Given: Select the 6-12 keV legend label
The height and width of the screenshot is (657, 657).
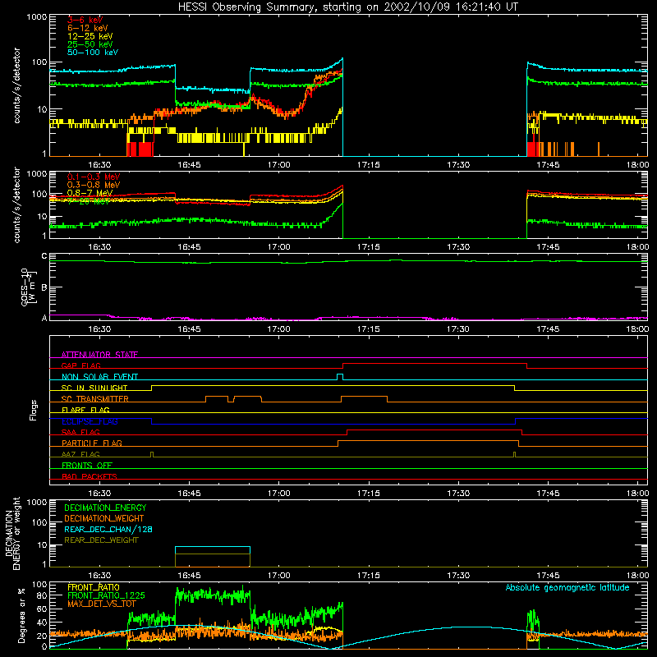Looking at the screenshot, I should (88, 28).
